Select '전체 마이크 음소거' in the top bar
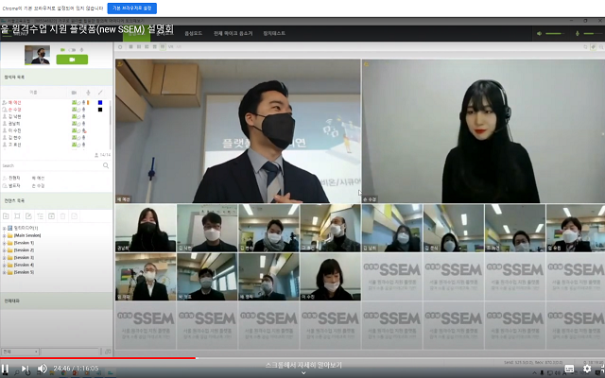 [233, 33]
